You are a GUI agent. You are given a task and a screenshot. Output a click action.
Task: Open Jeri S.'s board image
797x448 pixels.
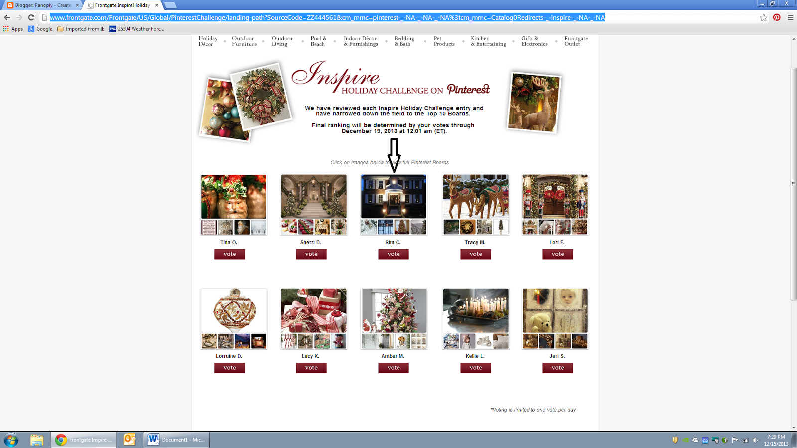pos(555,319)
